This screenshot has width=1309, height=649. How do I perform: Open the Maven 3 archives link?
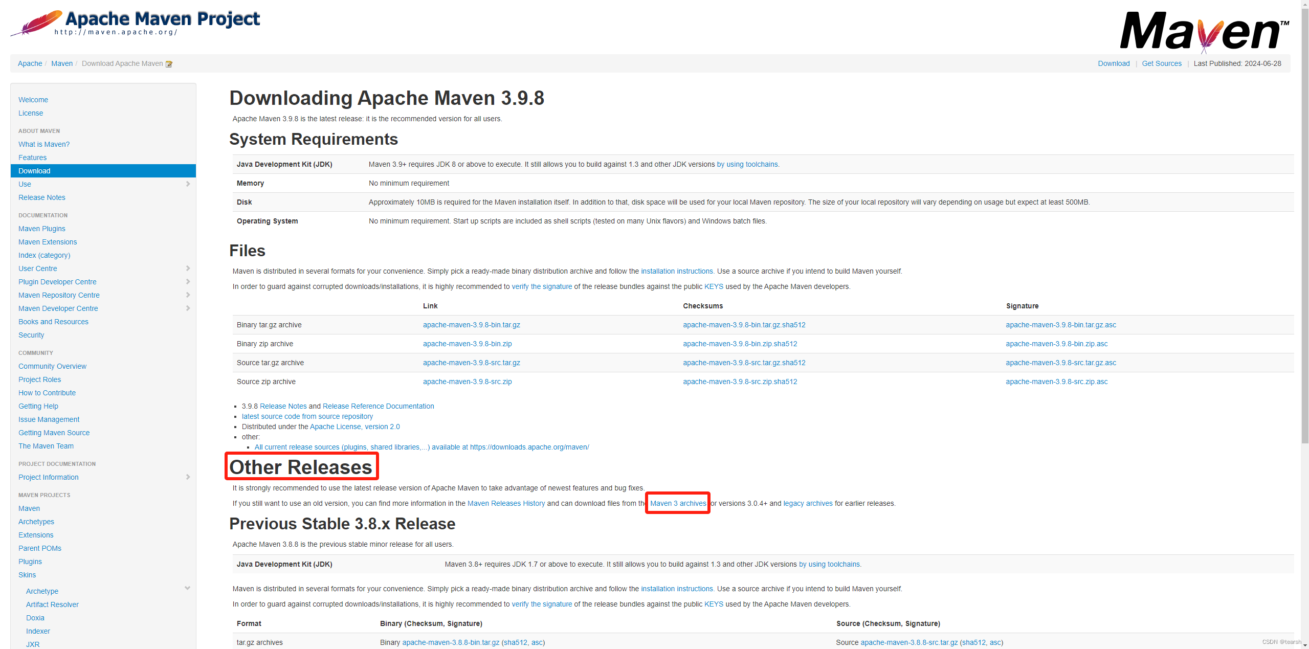point(677,503)
